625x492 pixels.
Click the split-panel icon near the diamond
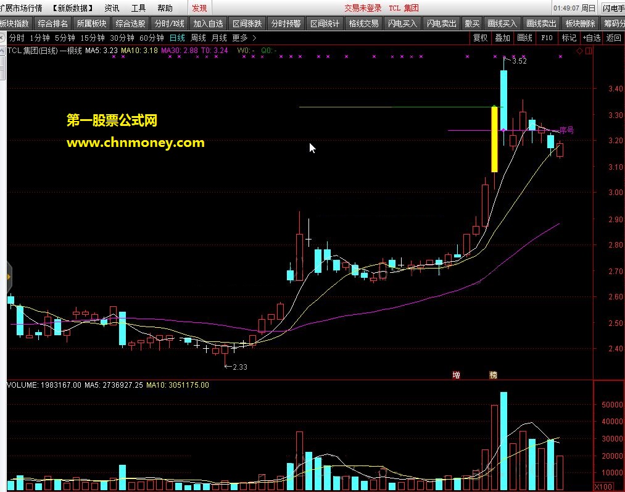click(x=589, y=51)
